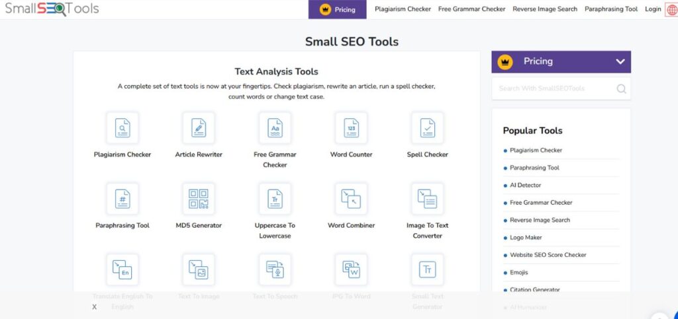Click the SmallSEOTools logo

[x=52, y=9]
